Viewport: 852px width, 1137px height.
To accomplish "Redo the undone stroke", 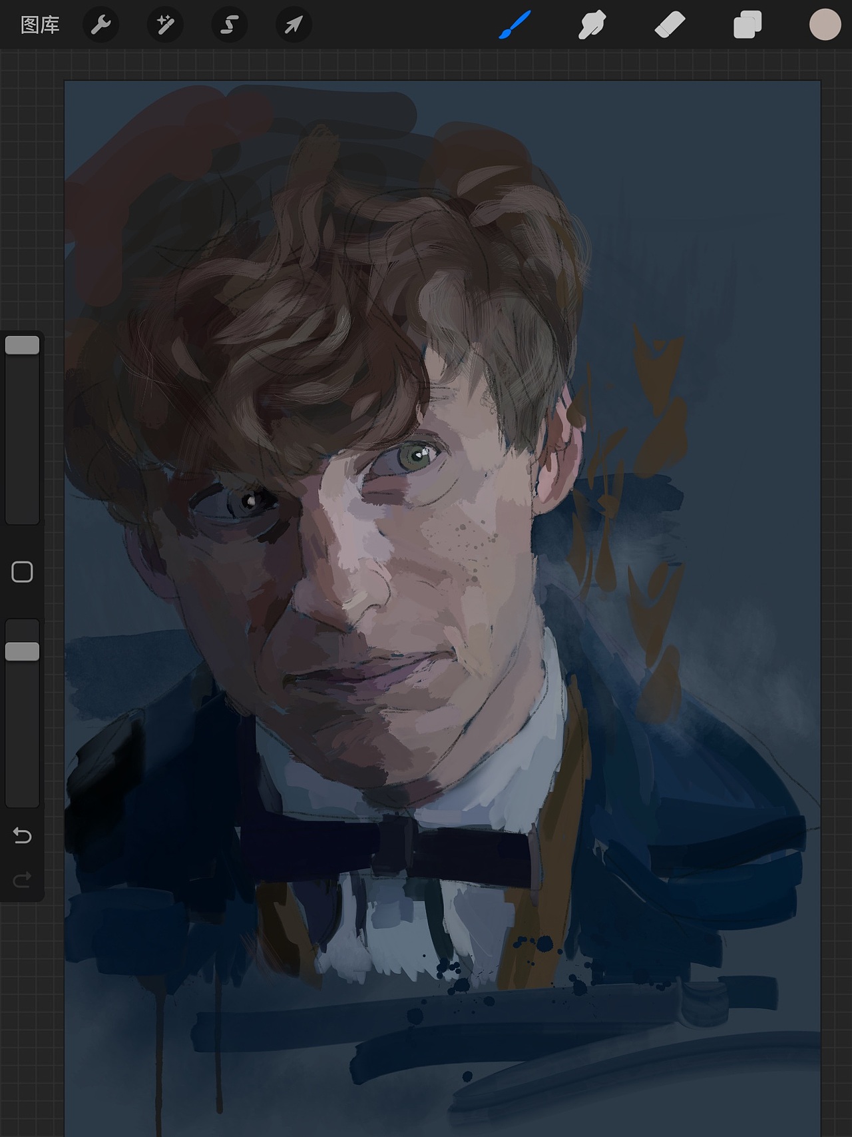I will [x=23, y=881].
